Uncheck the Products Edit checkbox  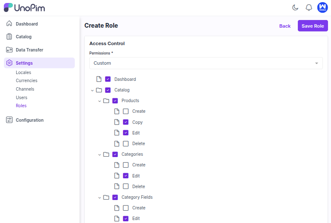click(x=126, y=133)
